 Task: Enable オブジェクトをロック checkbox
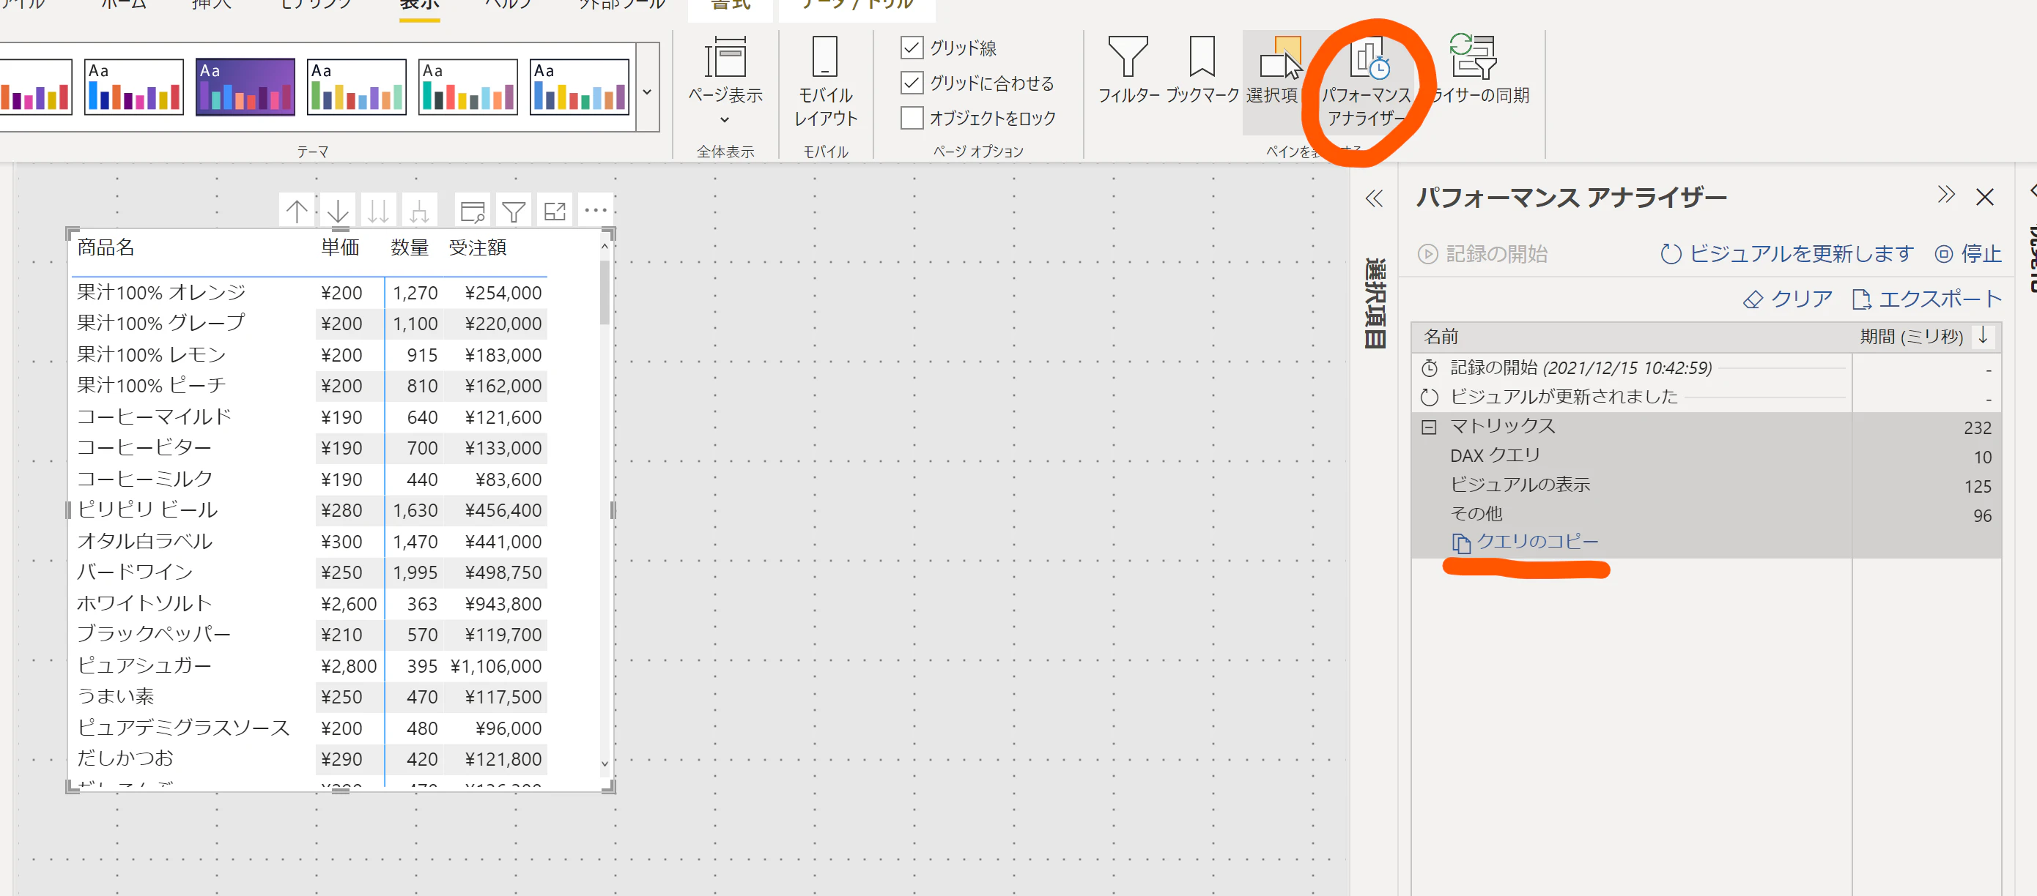(x=912, y=119)
